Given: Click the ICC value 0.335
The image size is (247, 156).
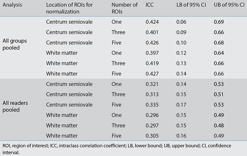Looking at the screenshot, I should pos(152,105).
